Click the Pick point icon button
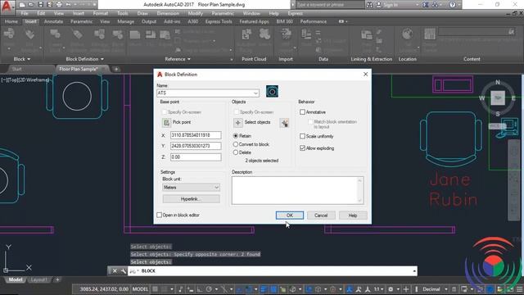The width and height of the screenshot is (524, 295). pos(166,122)
